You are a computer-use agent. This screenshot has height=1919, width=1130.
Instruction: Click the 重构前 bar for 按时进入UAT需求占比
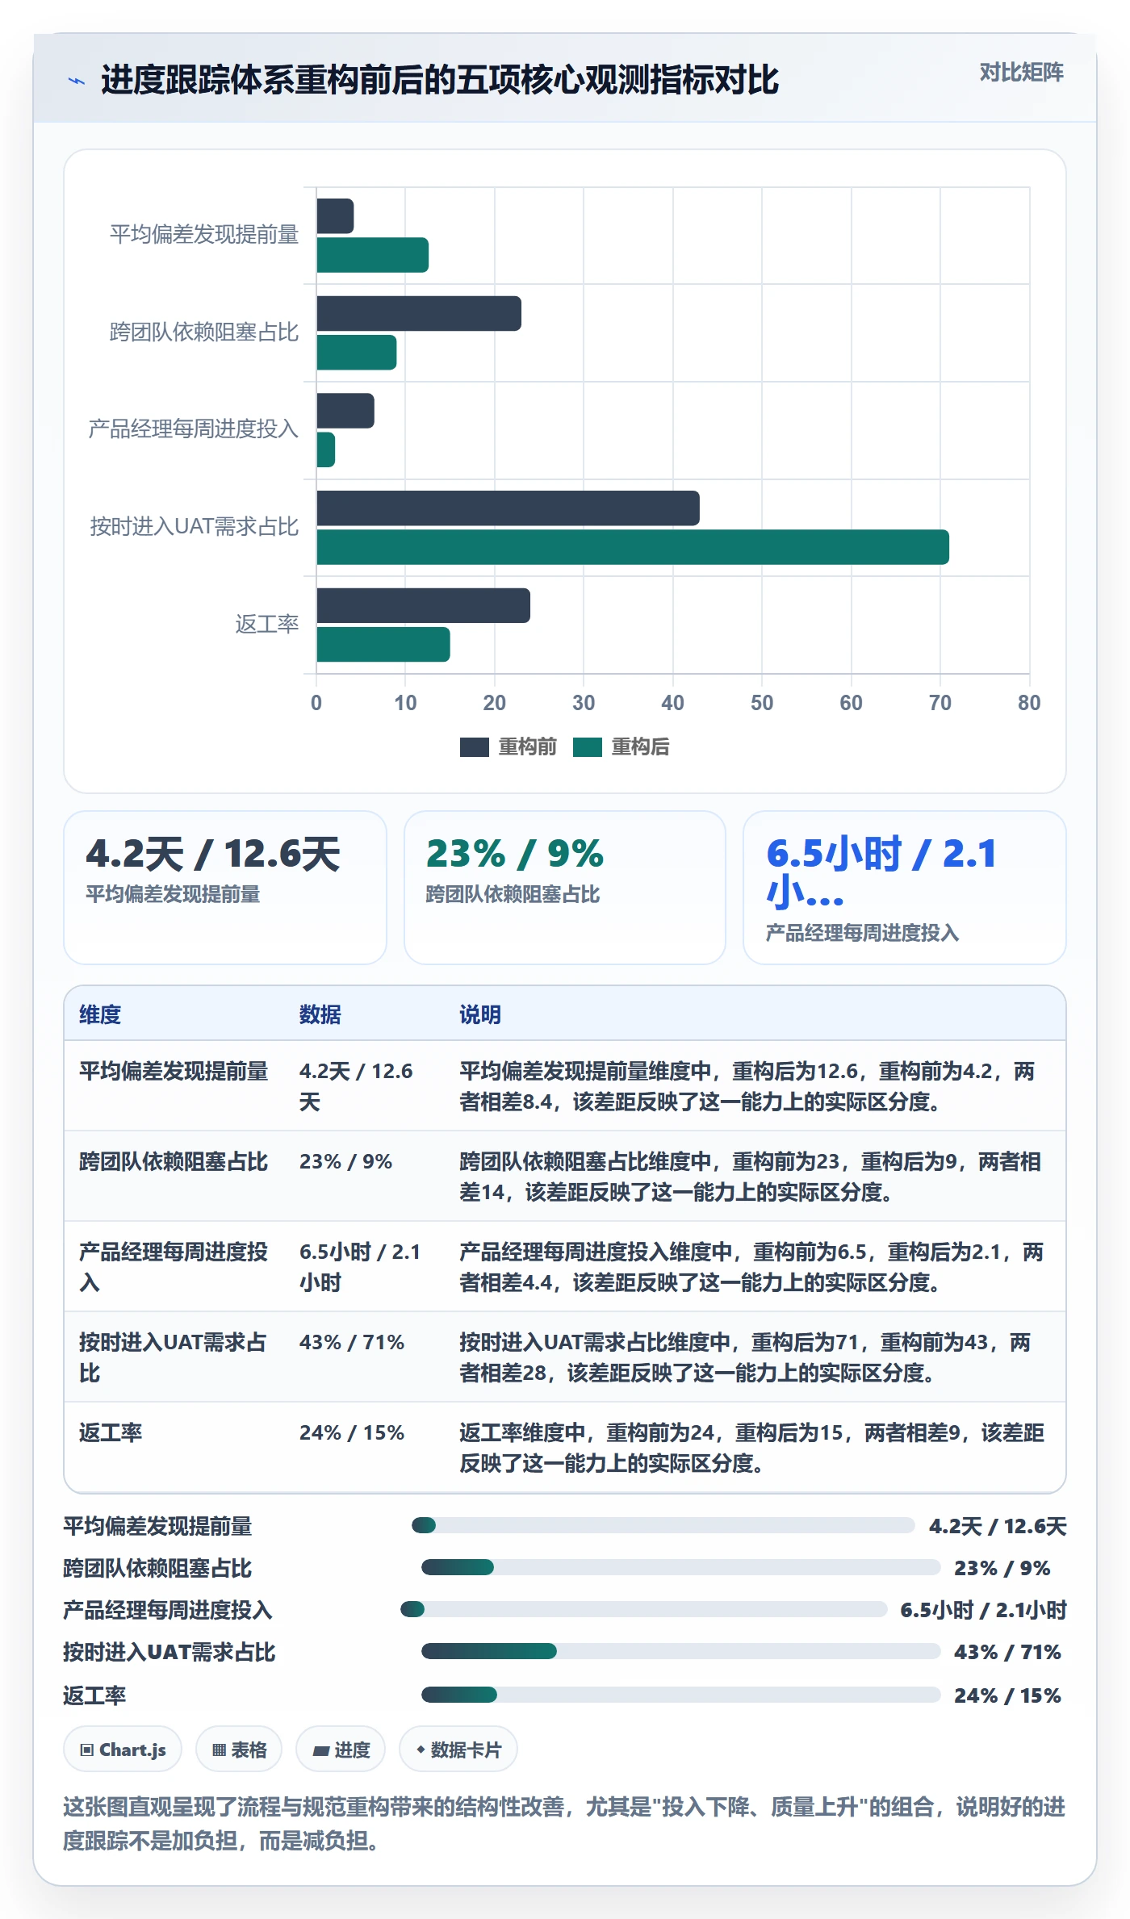coord(508,508)
